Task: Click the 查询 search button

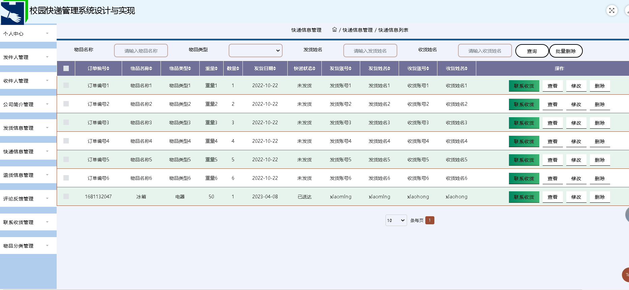Action: point(532,51)
